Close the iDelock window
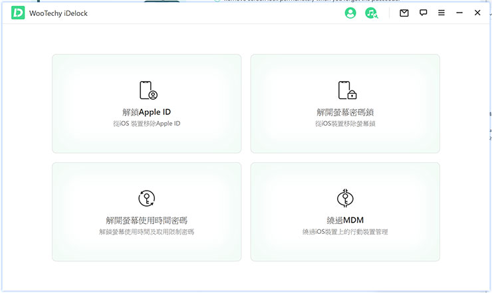The width and height of the screenshot is (492, 293). [x=477, y=13]
